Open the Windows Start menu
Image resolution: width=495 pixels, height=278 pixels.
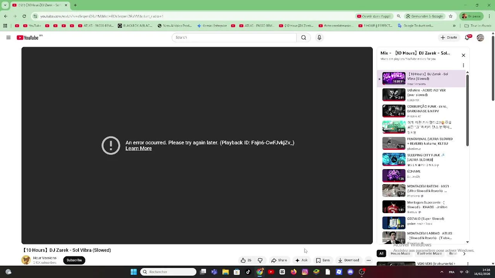(x=133, y=272)
